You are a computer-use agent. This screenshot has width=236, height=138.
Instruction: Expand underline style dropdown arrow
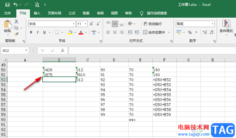(49, 32)
